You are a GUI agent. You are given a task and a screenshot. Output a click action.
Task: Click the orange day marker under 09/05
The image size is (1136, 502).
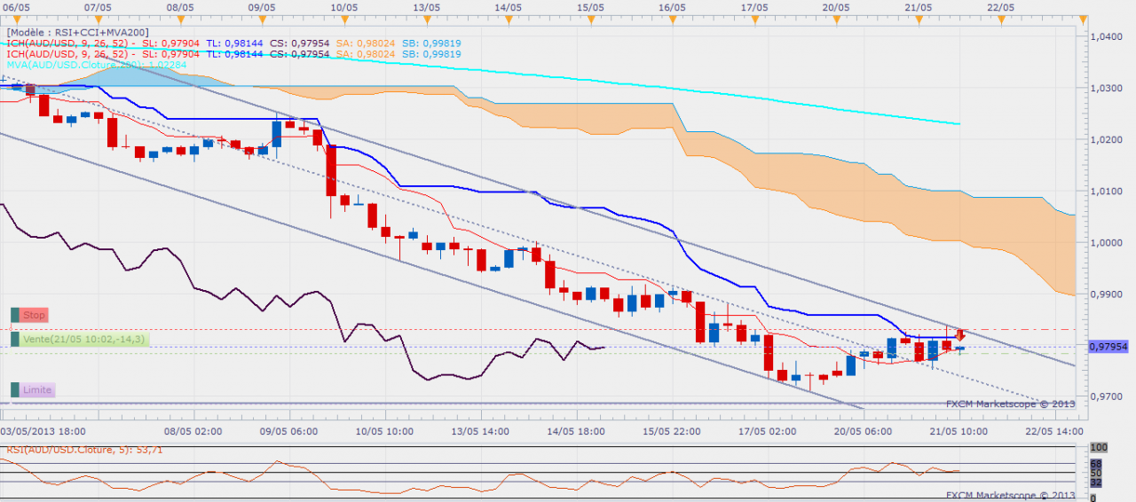264,20
